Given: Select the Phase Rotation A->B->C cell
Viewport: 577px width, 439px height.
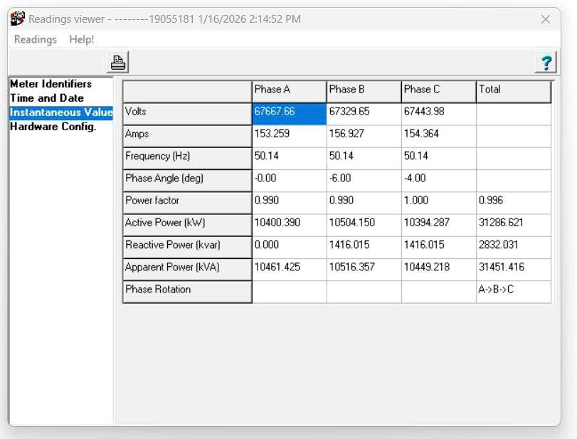Looking at the screenshot, I should 513,290.
